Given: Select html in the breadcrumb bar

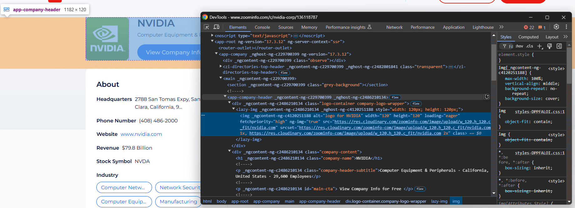Looking at the screenshot, I should tap(207, 201).
